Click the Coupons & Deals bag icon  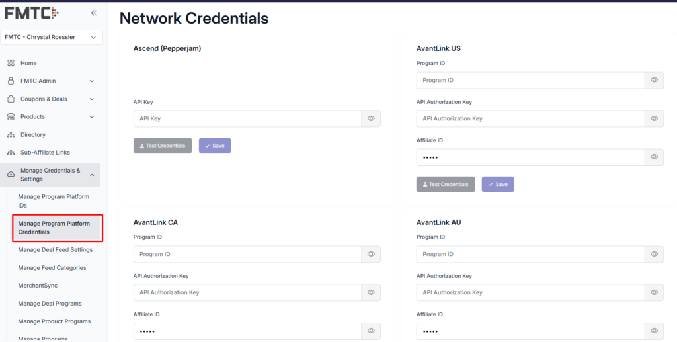(x=11, y=99)
